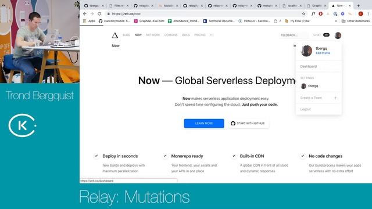Click the FEEDBACK input field
Screen dimensions: 372x209
294,35
